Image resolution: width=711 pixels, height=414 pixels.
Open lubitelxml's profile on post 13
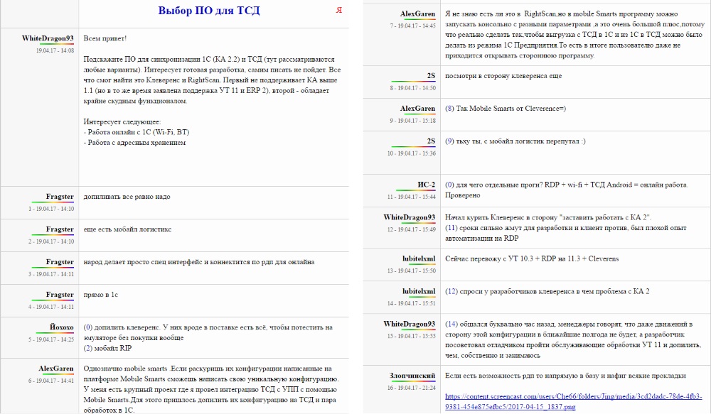(x=419, y=258)
